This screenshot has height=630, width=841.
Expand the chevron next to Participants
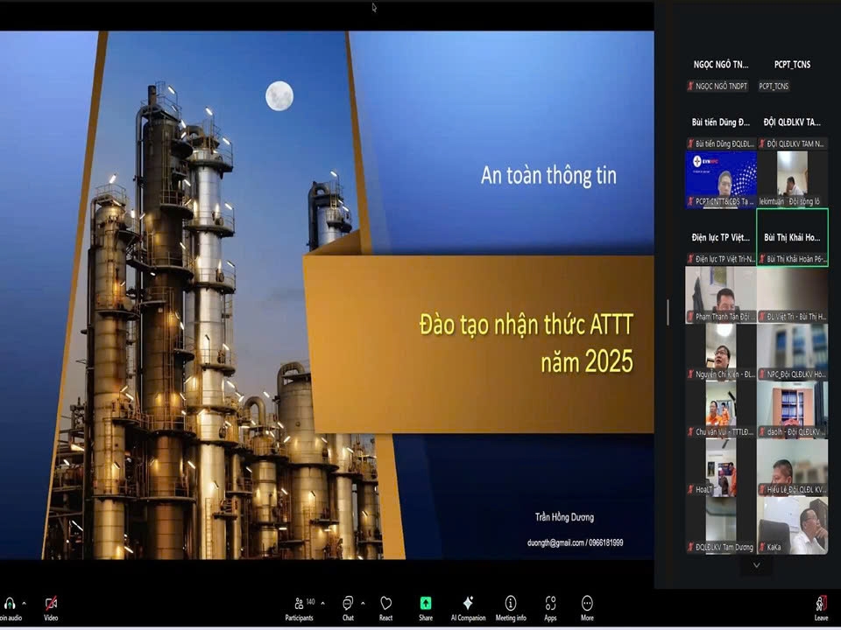coord(322,603)
